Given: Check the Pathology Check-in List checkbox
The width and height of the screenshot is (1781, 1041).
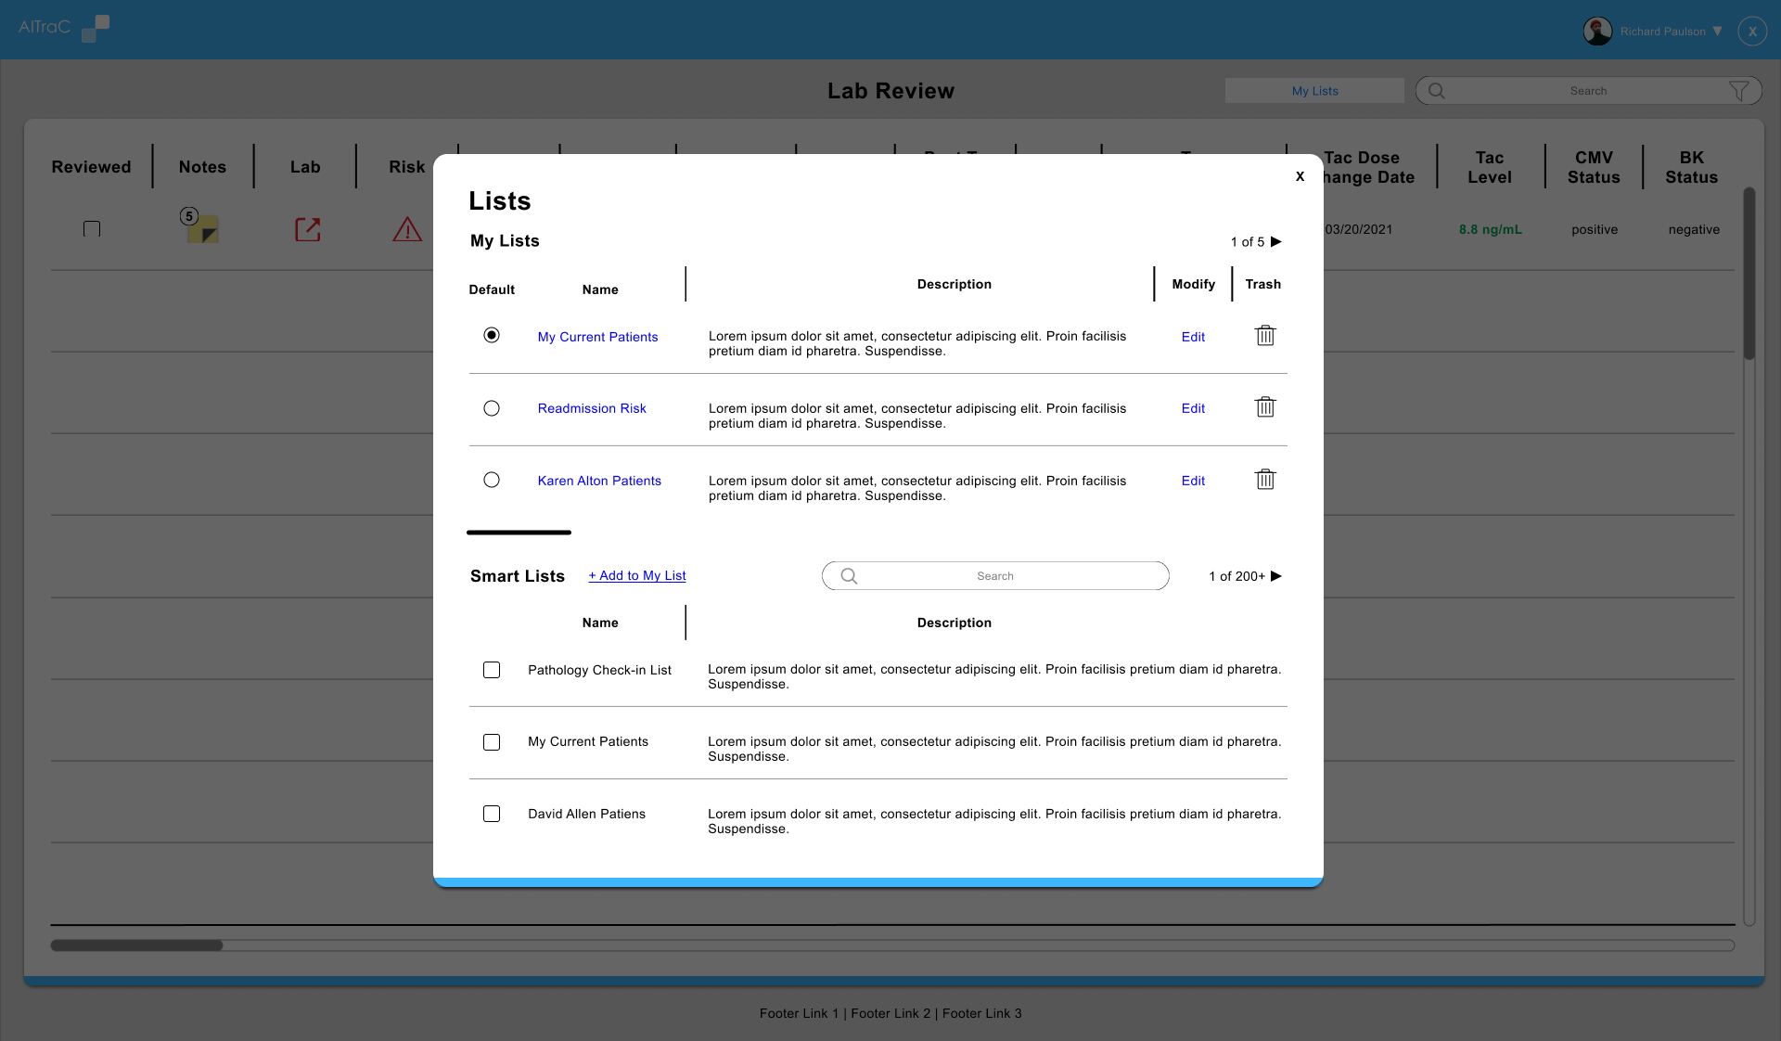Looking at the screenshot, I should point(491,670).
